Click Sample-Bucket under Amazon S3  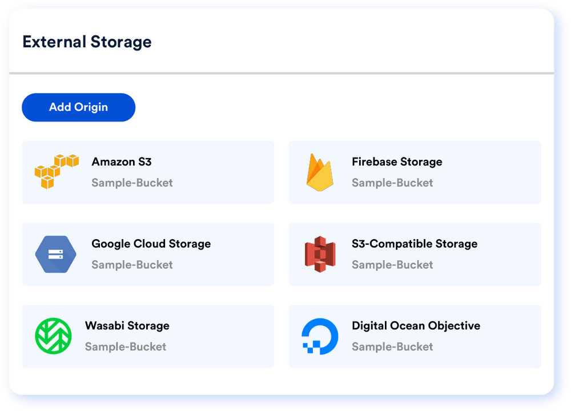(132, 183)
